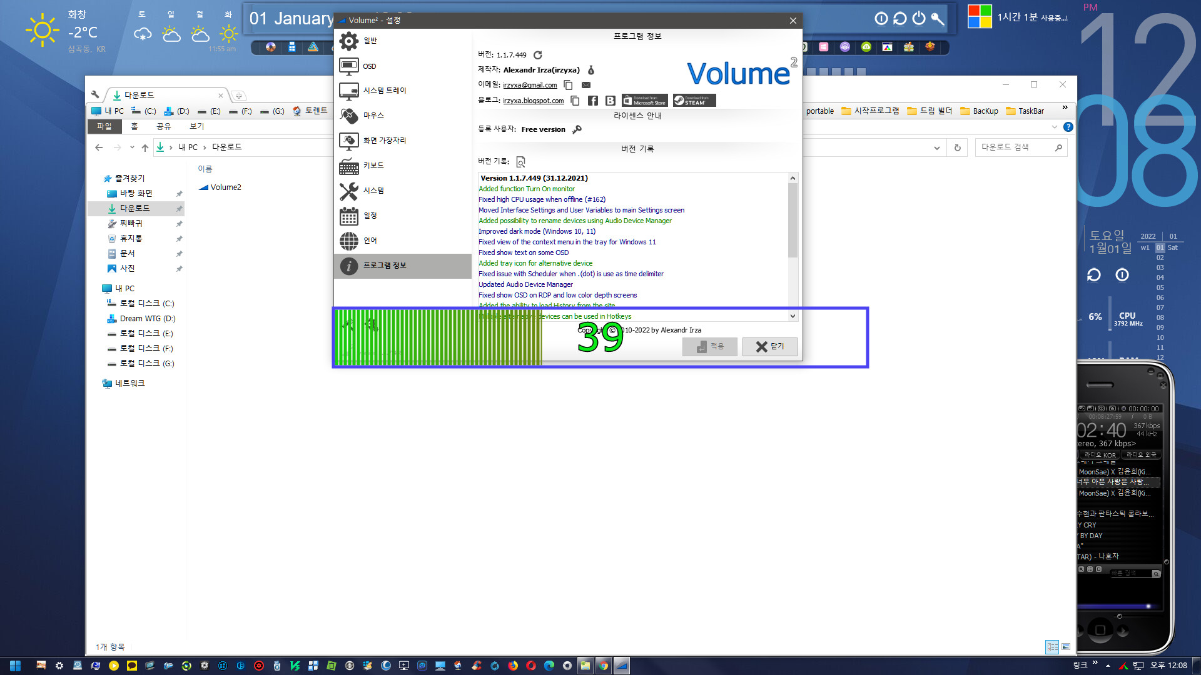Click the Download from STEAM badge
Viewport: 1201px width, 675px height.
point(694,101)
